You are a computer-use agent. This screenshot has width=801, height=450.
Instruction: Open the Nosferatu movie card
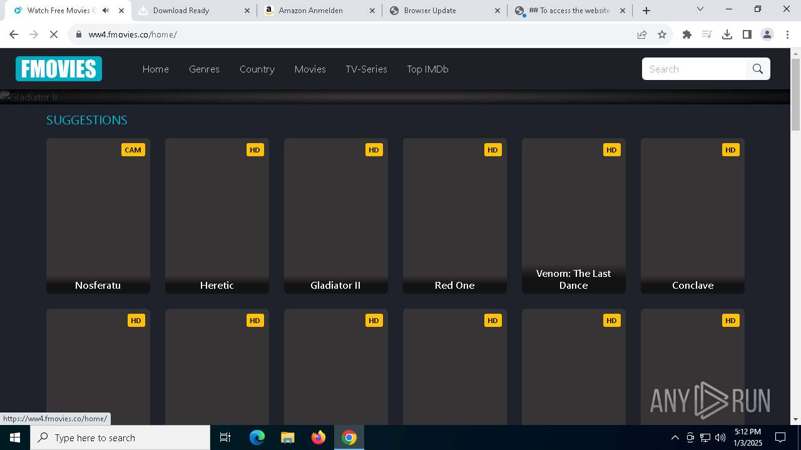pyautogui.click(x=98, y=216)
